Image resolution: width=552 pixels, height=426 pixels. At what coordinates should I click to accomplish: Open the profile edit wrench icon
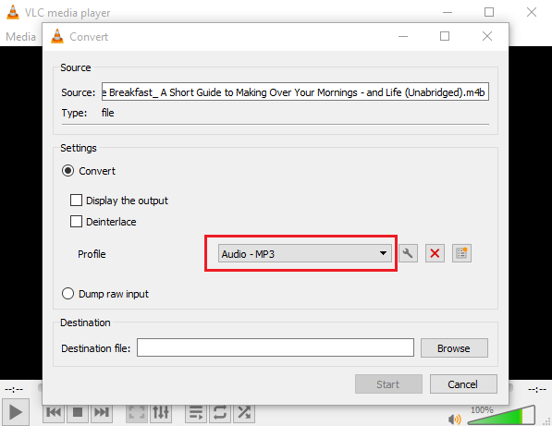coord(408,253)
